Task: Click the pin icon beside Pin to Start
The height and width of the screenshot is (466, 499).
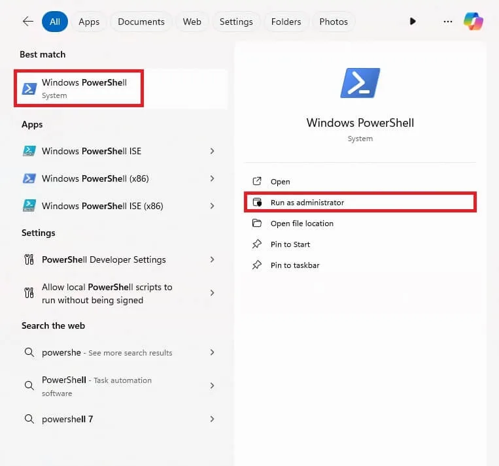Action: coord(257,244)
